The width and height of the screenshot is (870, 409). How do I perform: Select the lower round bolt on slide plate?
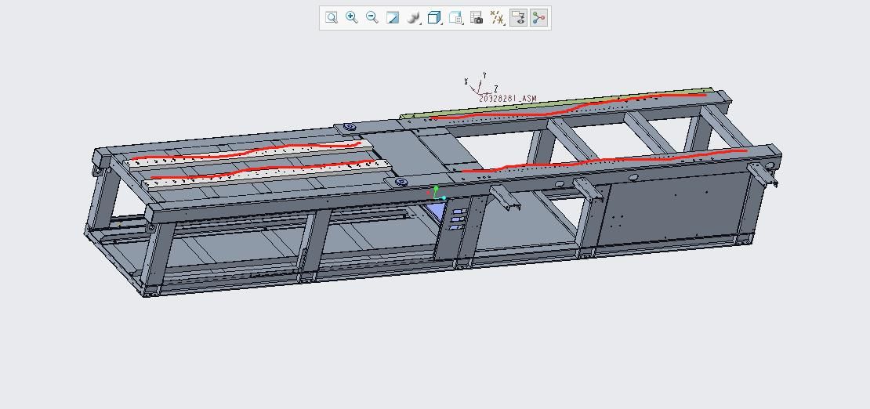click(x=401, y=182)
